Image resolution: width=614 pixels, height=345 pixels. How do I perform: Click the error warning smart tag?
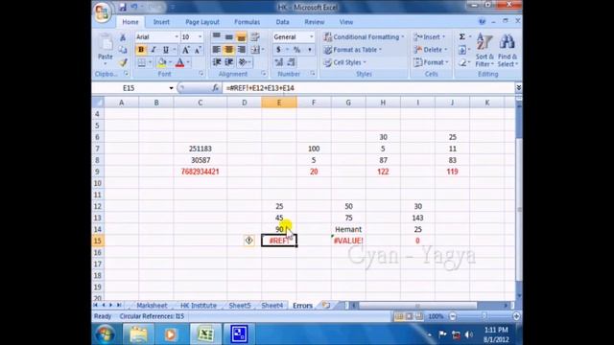(249, 241)
